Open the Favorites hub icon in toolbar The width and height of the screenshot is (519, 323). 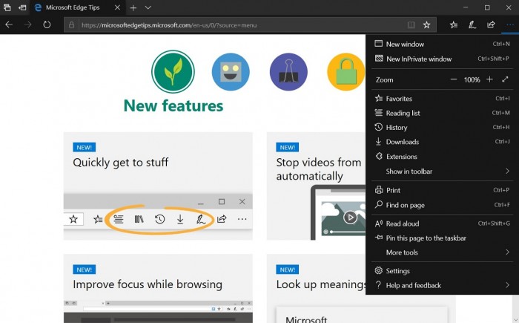point(454,25)
